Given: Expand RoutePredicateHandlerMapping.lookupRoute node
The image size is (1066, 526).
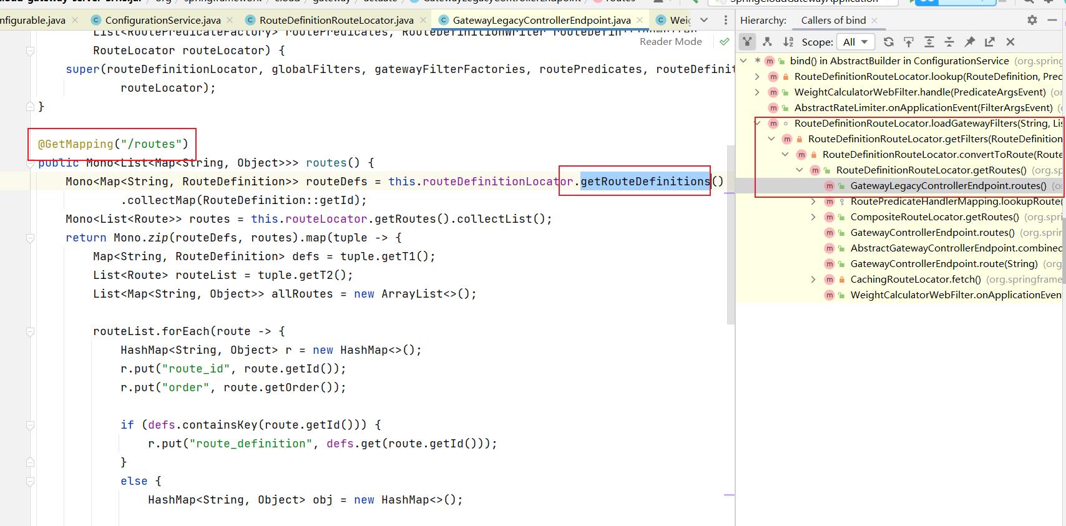Looking at the screenshot, I should pos(813,201).
